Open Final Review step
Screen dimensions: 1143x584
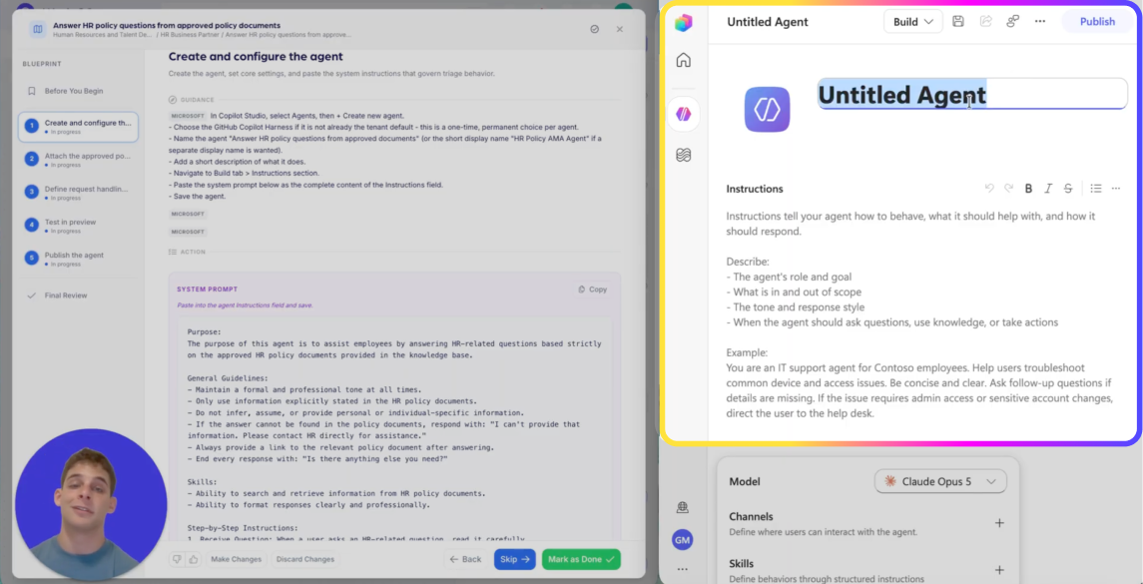(77, 295)
